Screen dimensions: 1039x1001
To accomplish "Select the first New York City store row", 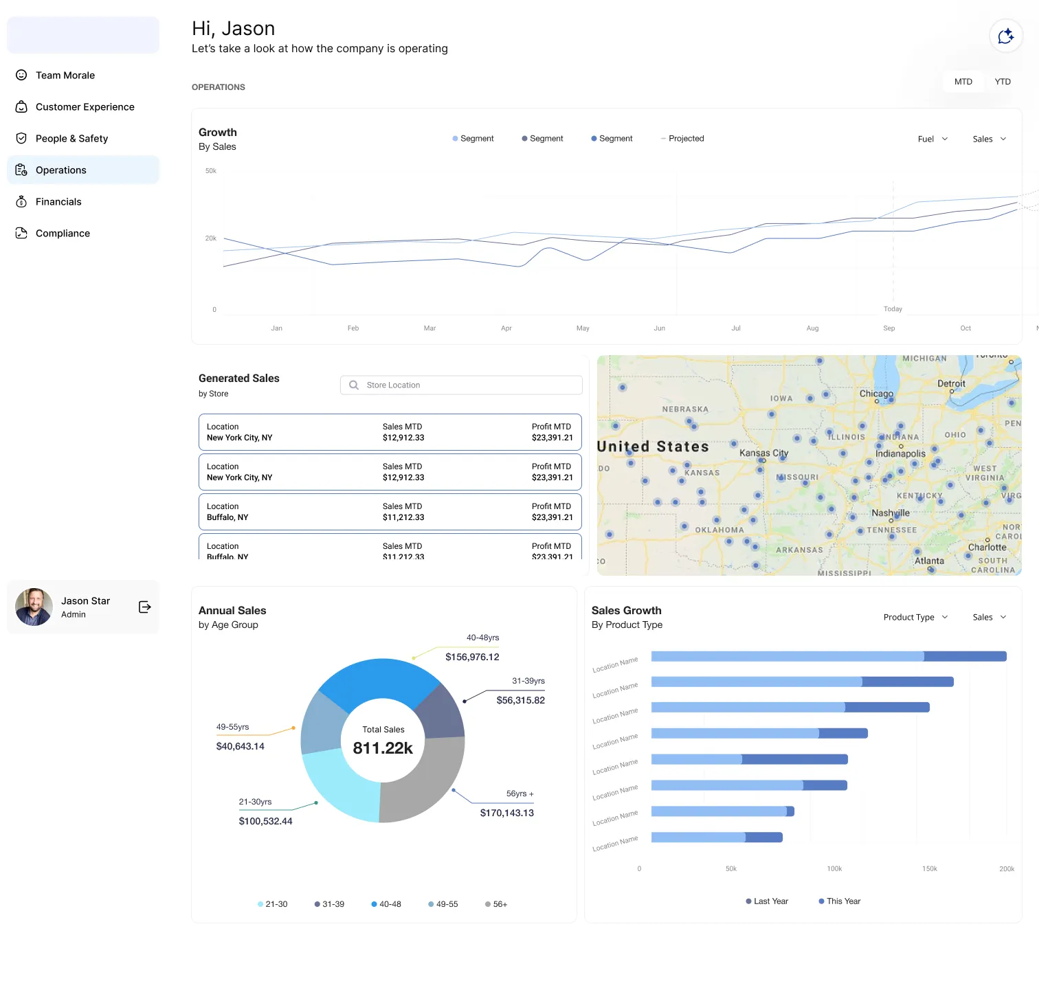I will click(390, 432).
